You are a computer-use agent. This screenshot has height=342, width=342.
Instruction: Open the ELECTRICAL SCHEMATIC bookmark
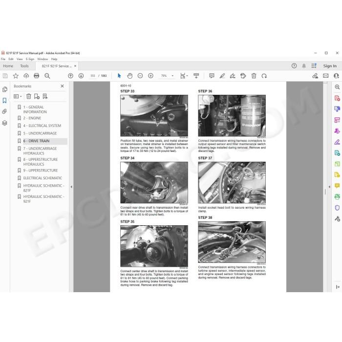(x=43, y=178)
